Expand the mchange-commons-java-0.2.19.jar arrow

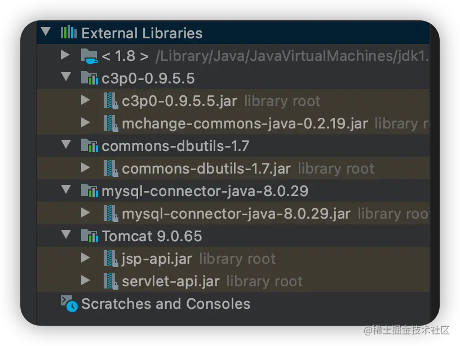(x=86, y=122)
